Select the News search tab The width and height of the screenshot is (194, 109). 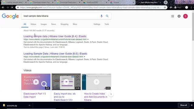(54, 24)
